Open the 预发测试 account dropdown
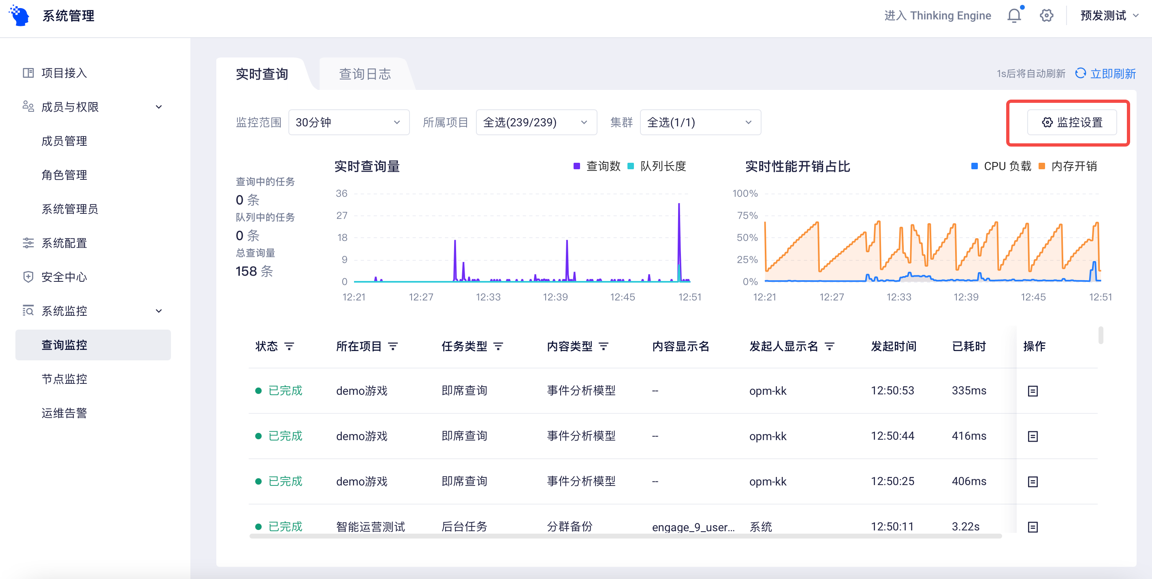 point(1109,16)
